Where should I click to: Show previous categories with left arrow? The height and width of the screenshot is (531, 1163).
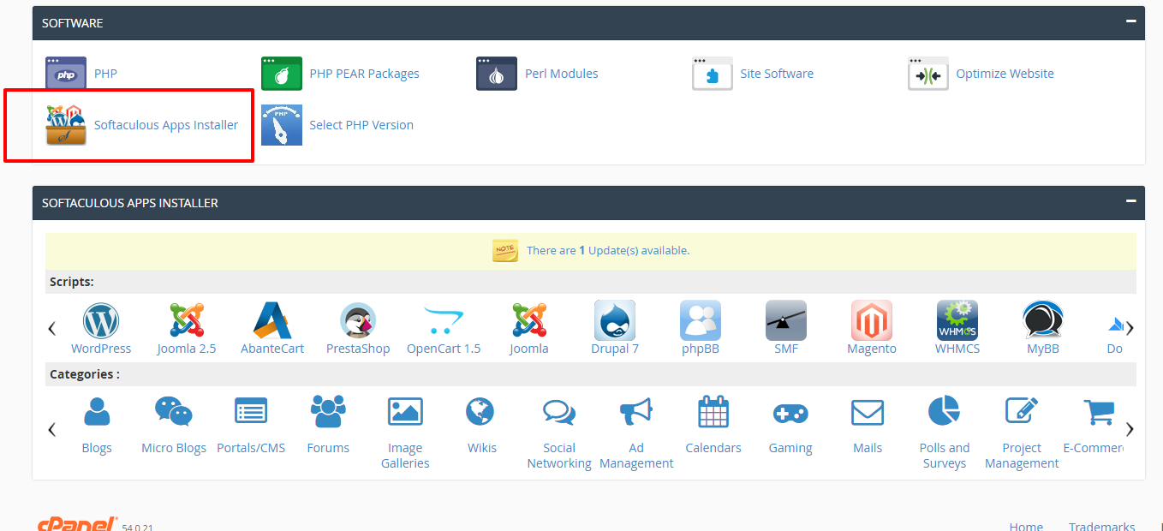pyautogui.click(x=52, y=429)
